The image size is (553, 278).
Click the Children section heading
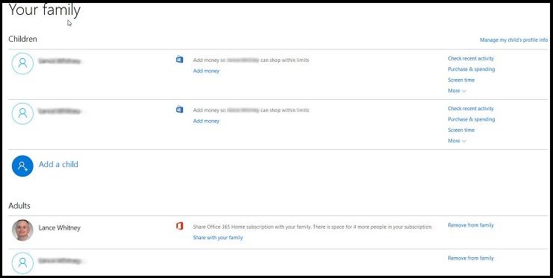(x=22, y=39)
